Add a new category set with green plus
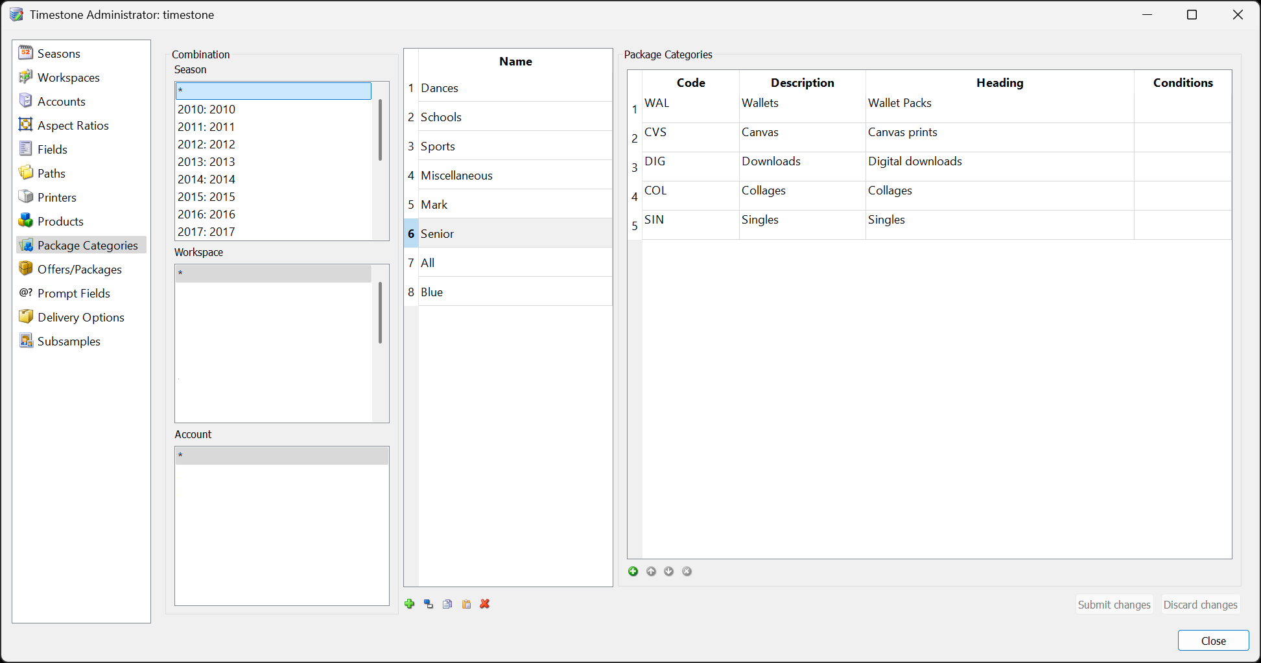The width and height of the screenshot is (1261, 663). pos(409,604)
